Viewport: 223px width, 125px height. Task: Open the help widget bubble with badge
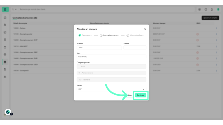(x=8, y=112)
